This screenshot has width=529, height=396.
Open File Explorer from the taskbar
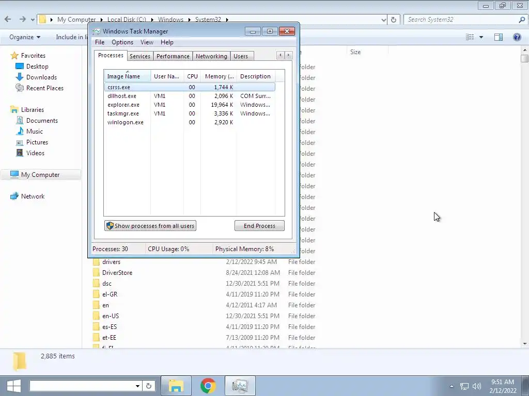point(176,386)
